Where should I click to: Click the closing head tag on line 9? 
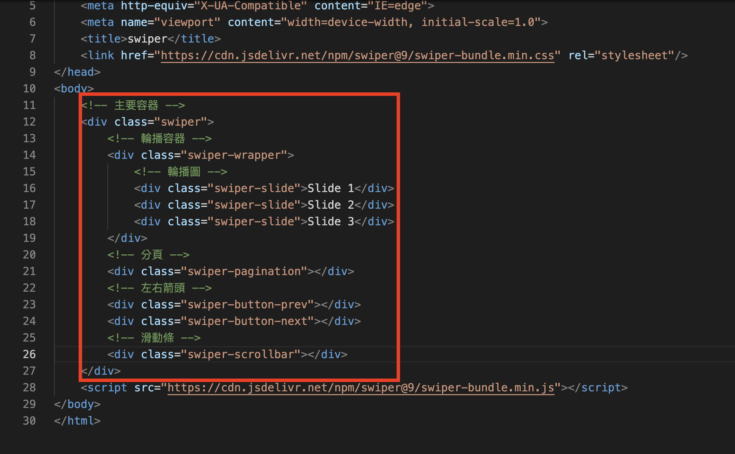coord(77,72)
